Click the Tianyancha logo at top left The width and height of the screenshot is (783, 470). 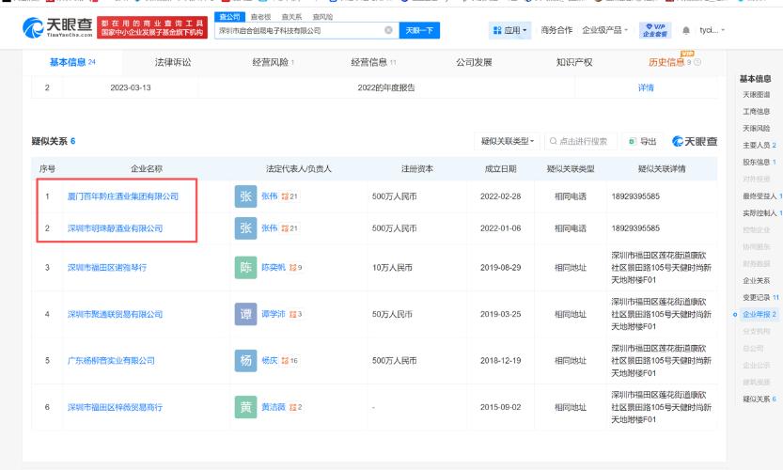coord(58,27)
